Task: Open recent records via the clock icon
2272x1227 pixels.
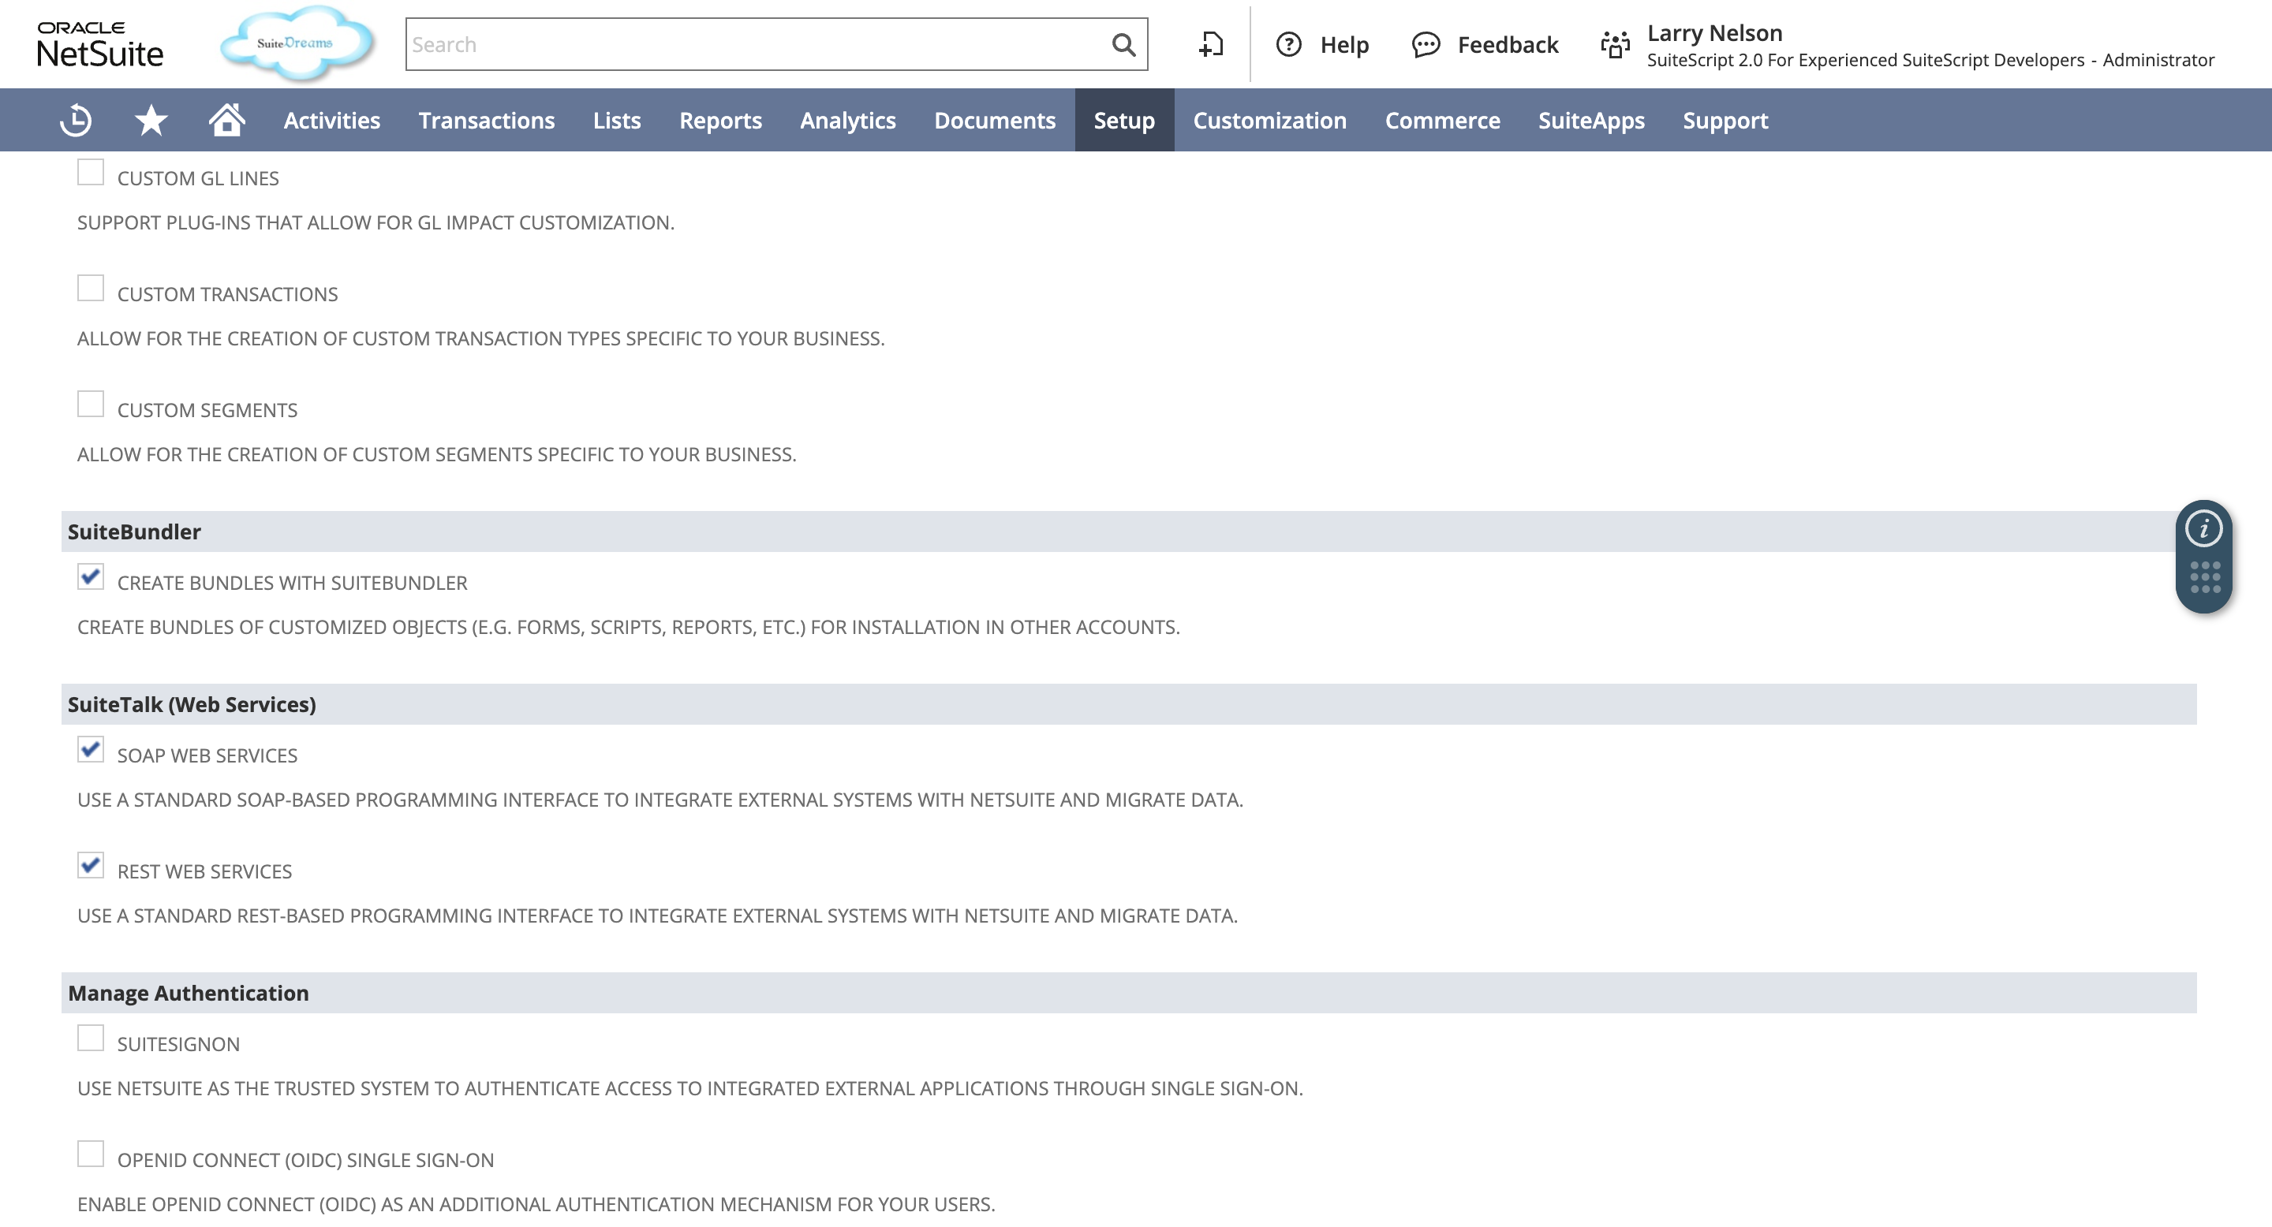Action: coord(75,120)
